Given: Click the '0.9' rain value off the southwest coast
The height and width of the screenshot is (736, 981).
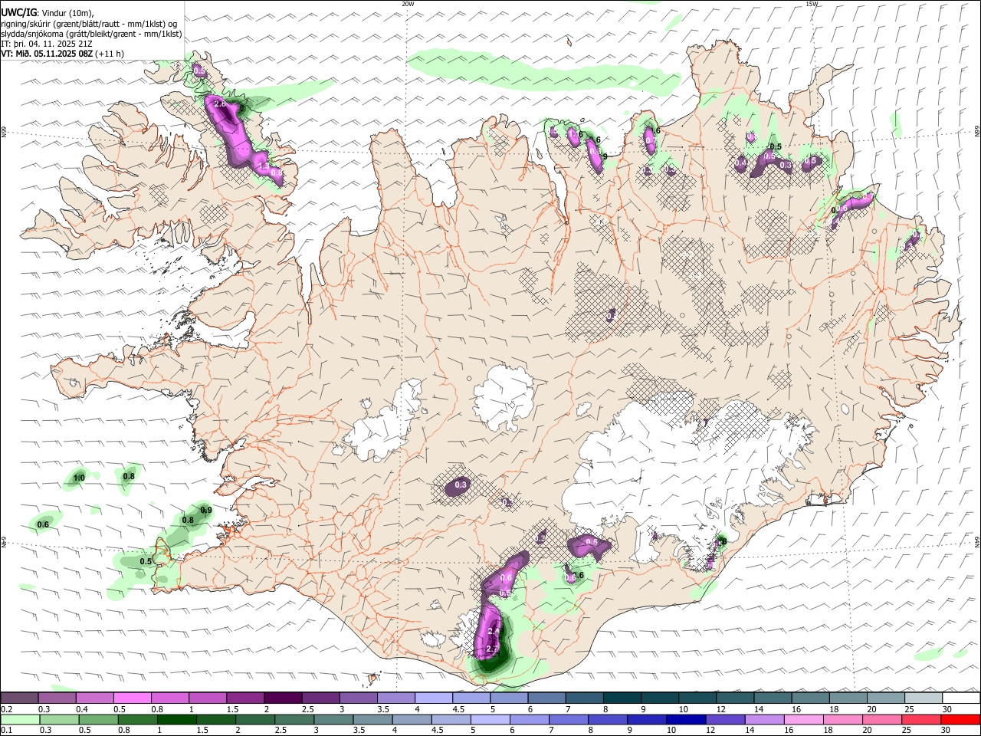Looking at the screenshot, I should point(206,510).
